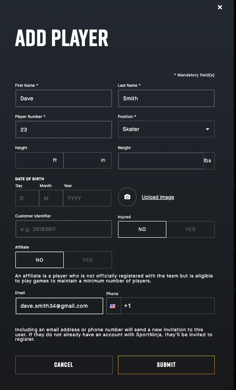Set Injured to NO
The height and width of the screenshot is (390, 236).
pyautogui.click(x=142, y=229)
